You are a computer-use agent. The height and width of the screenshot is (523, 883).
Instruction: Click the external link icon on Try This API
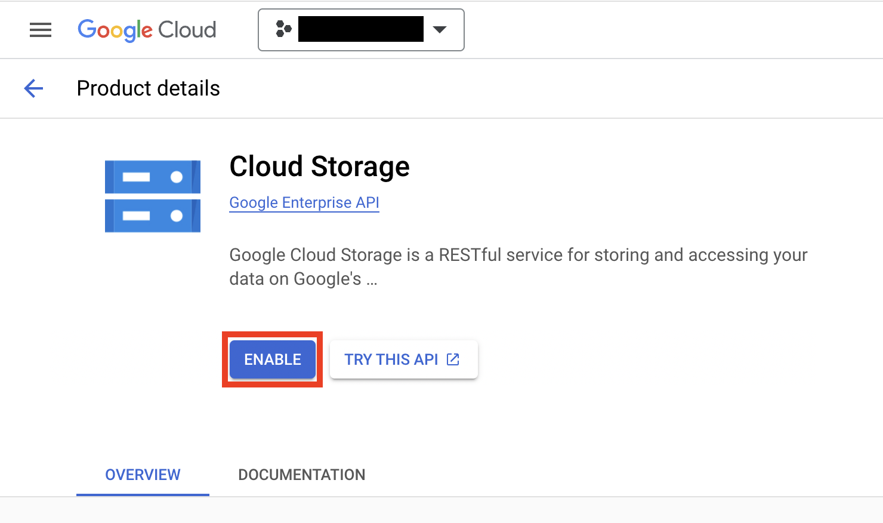point(453,359)
